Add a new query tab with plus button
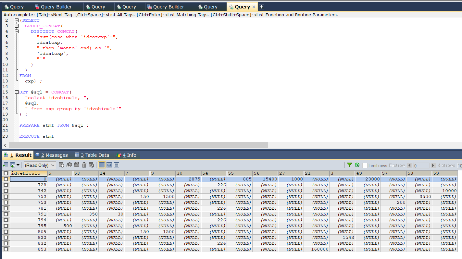The width and height of the screenshot is (462, 259). (x=262, y=7)
